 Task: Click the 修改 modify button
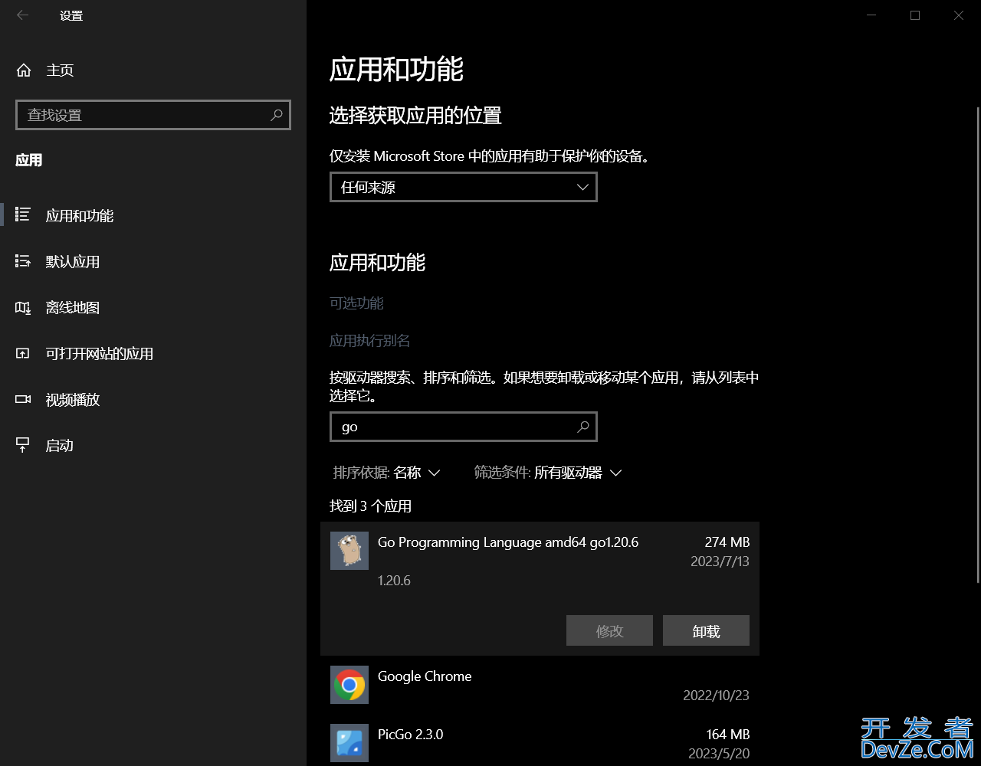(609, 630)
